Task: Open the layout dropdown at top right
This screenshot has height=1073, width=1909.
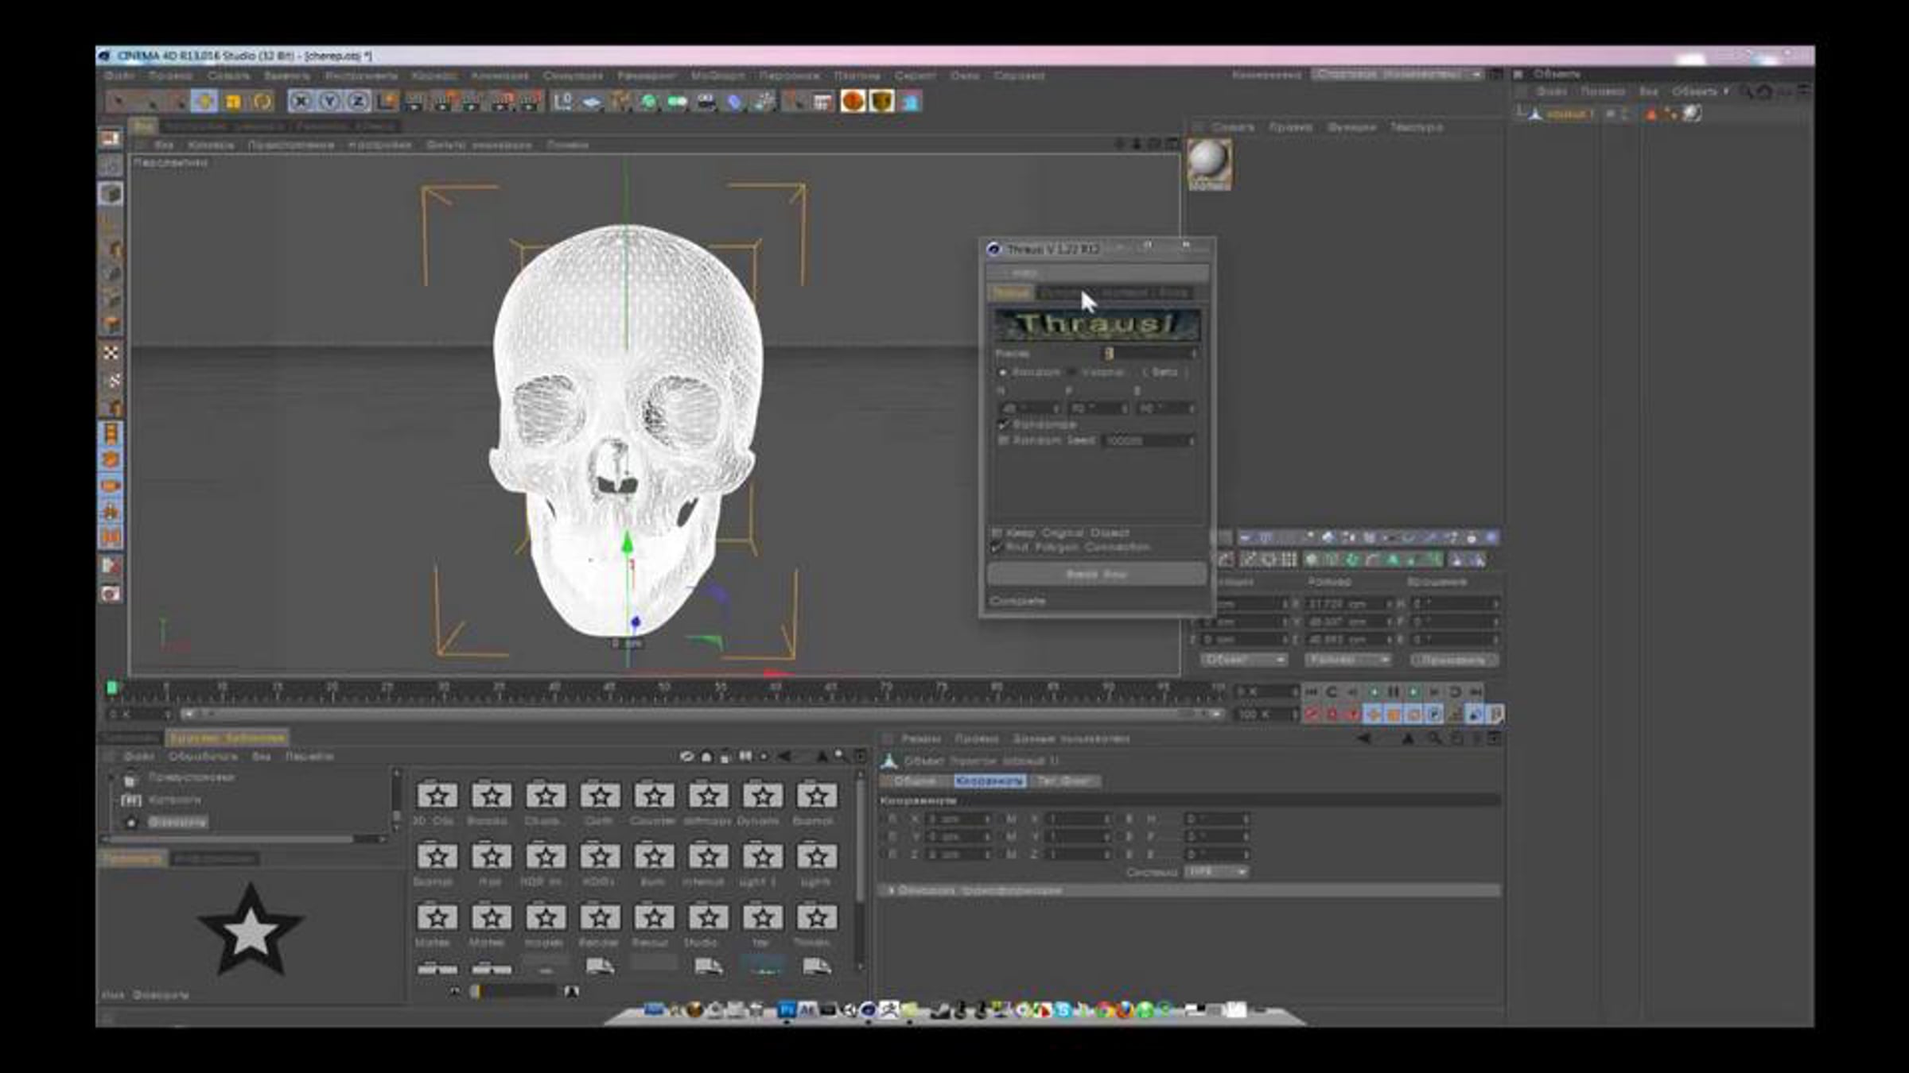Action: click(x=1398, y=75)
